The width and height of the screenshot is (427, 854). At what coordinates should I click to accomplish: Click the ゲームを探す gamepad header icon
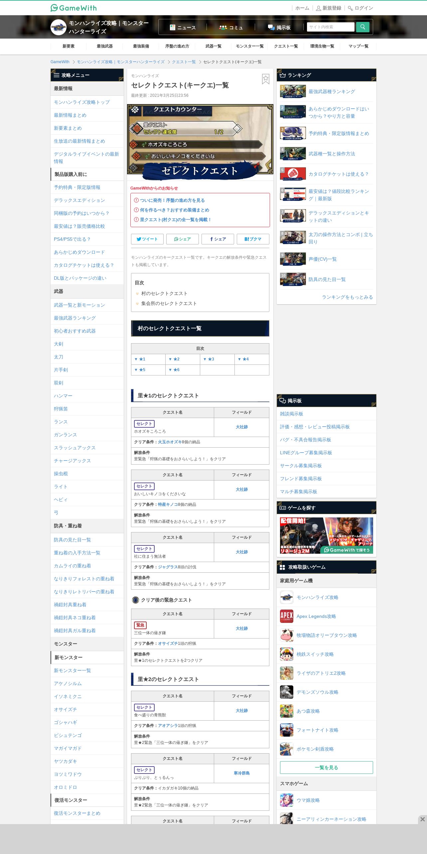point(283,508)
